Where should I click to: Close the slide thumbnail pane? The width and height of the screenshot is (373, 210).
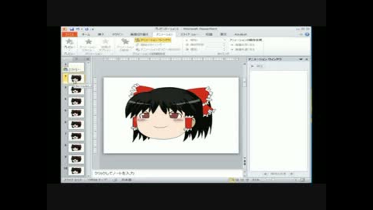[x=88, y=59]
